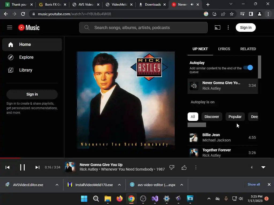Click the player bar album thumbnail
The image size is (274, 205).
click(x=70, y=167)
